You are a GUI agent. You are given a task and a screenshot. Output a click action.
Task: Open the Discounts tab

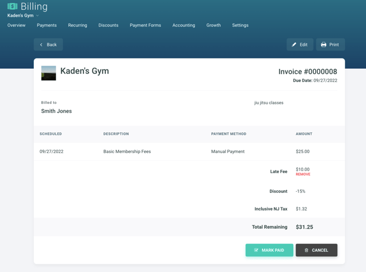(108, 25)
